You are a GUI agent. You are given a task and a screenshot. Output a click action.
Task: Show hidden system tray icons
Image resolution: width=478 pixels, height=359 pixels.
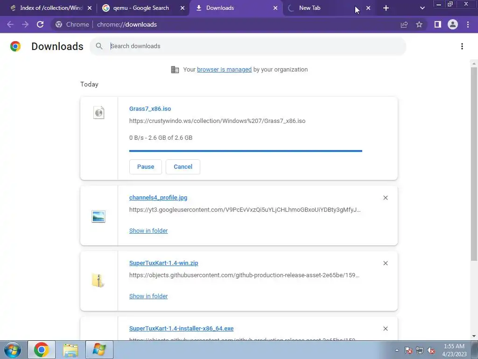(x=397, y=350)
